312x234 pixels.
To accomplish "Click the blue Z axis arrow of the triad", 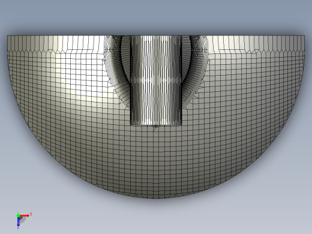I will click(x=18, y=221).
